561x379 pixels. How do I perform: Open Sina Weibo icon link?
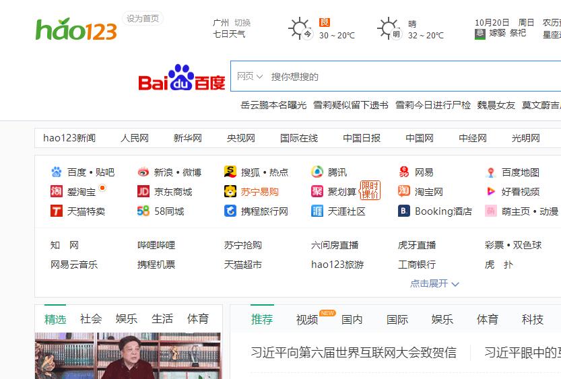pyautogui.click(x=143, y=172)
